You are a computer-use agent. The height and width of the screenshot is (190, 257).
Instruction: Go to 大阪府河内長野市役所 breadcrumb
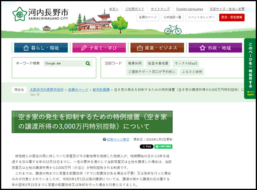click(47, 90)
